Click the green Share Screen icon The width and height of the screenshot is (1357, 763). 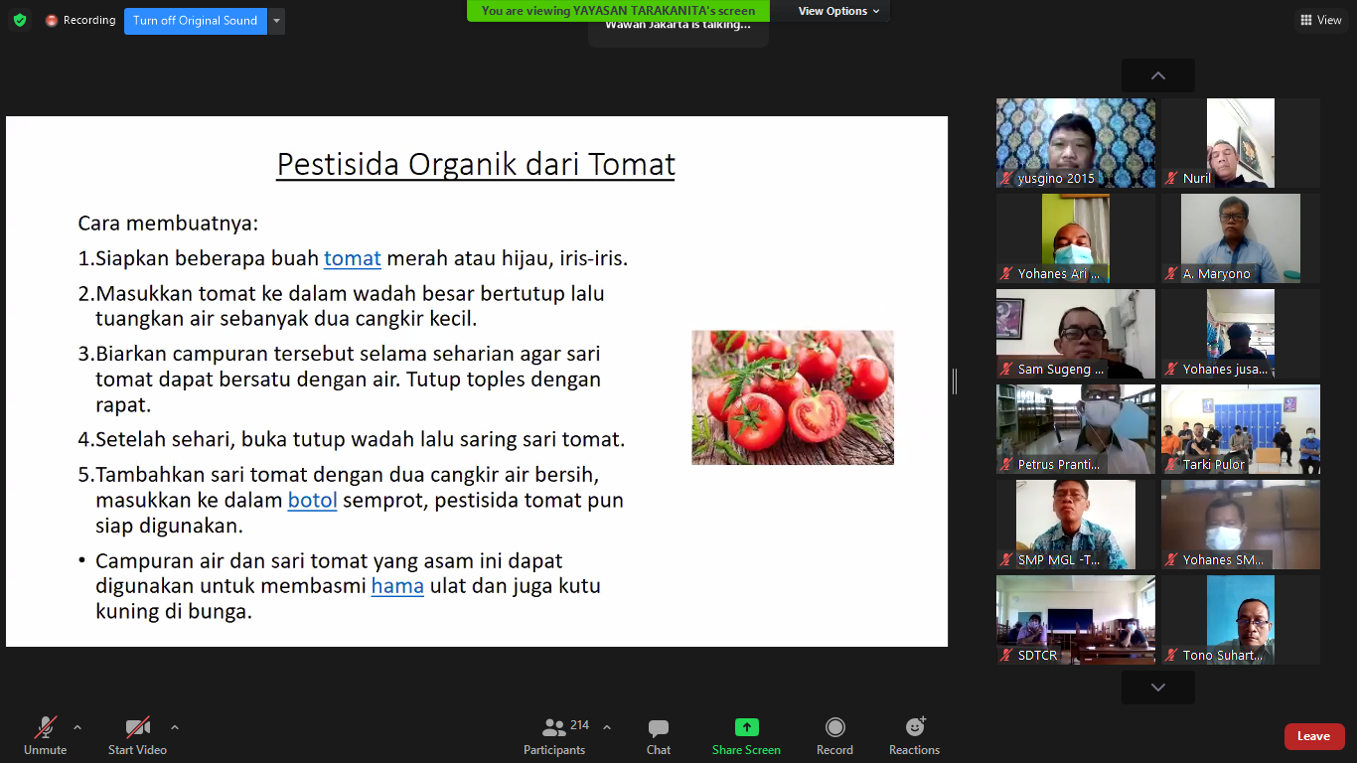pyautogui.click(x=746, y=727)
